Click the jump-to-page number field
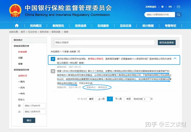The image size is (191, 132). 146,99
